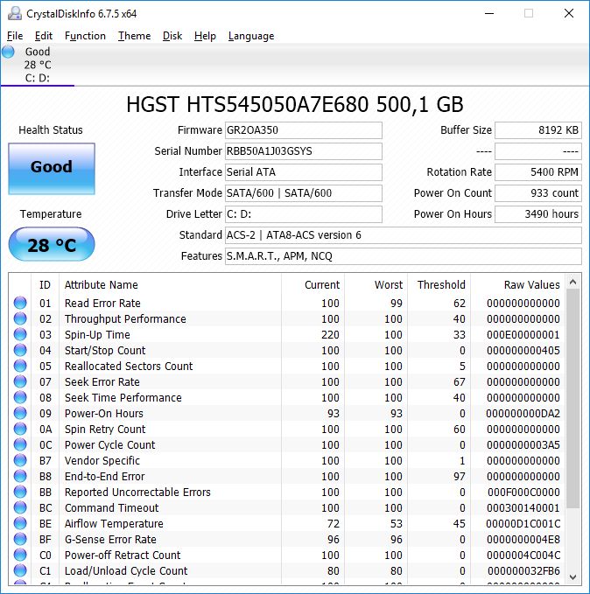
Task: Click the Buffer Size value 8192 KB
Action: click(x=538, y=130)
